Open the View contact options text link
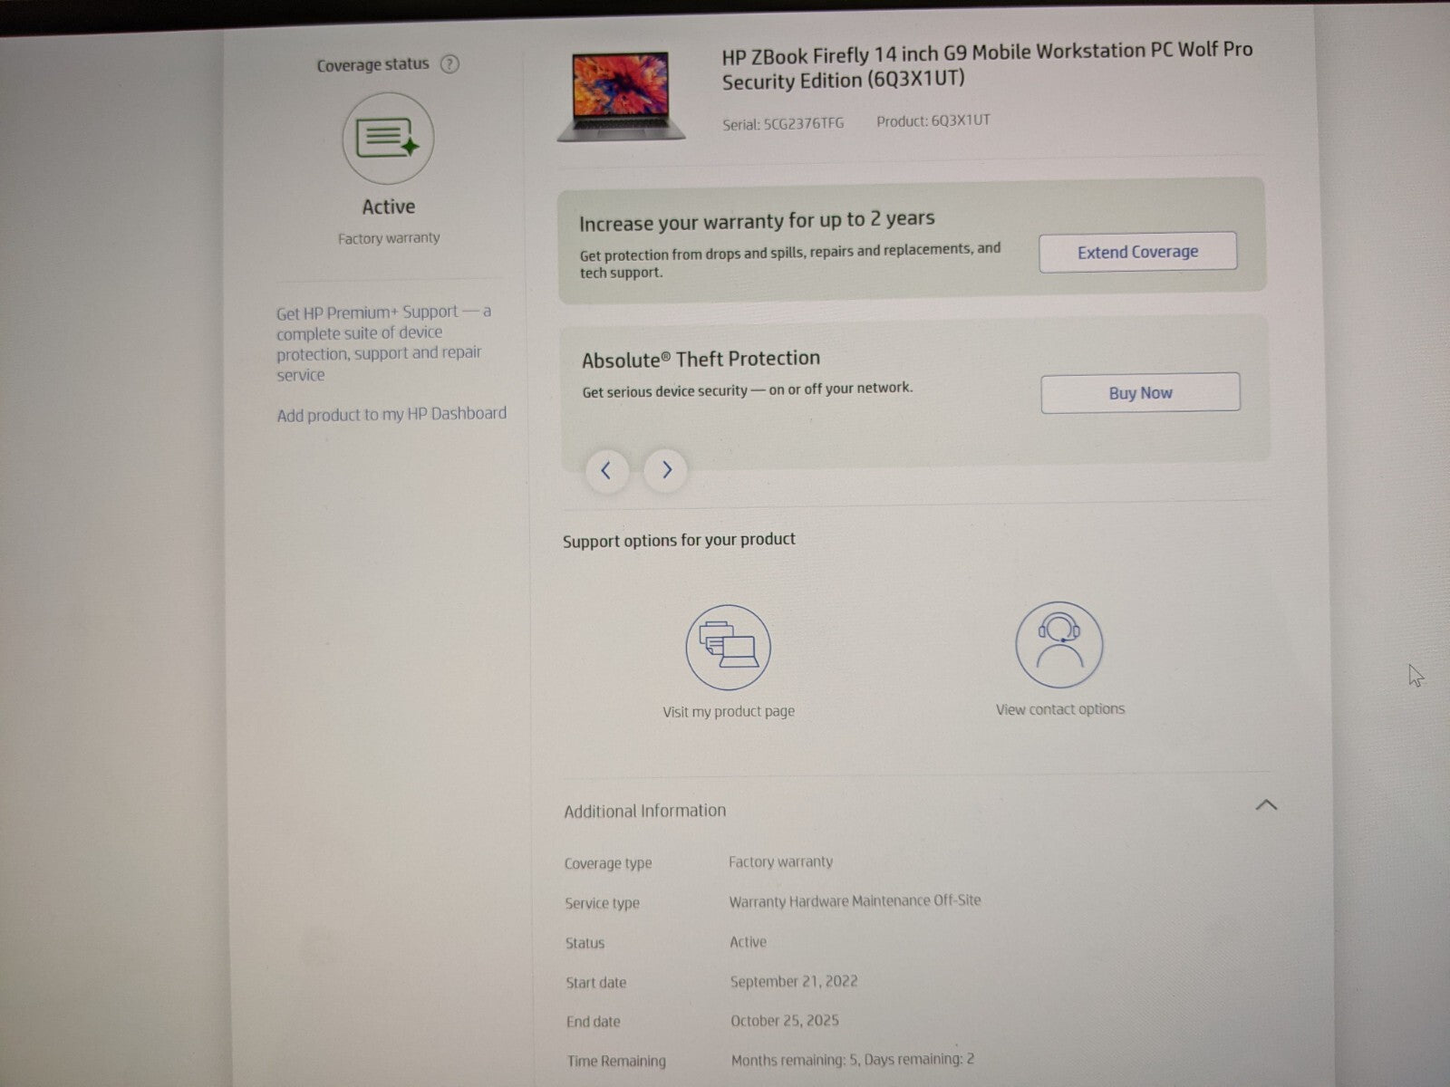Screen dimensions: 1450x1087 (1059, 709)
